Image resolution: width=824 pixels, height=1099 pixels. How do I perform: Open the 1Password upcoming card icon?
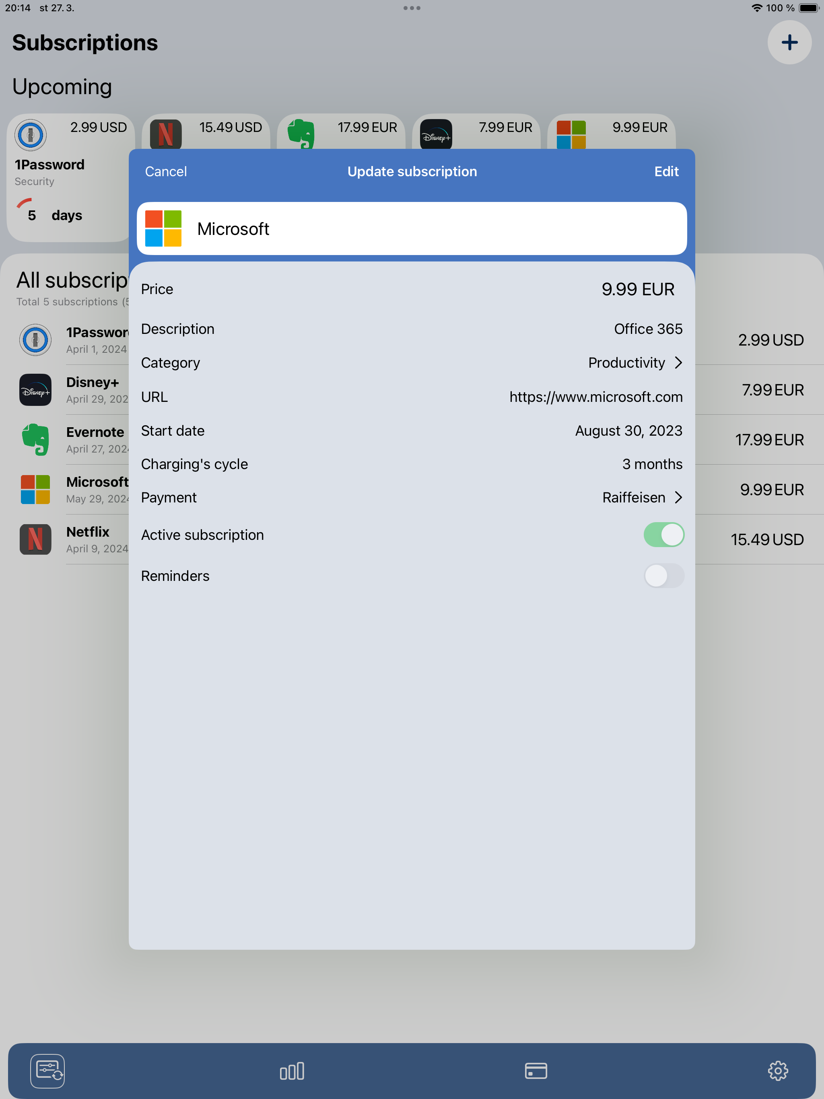[30, 135]
